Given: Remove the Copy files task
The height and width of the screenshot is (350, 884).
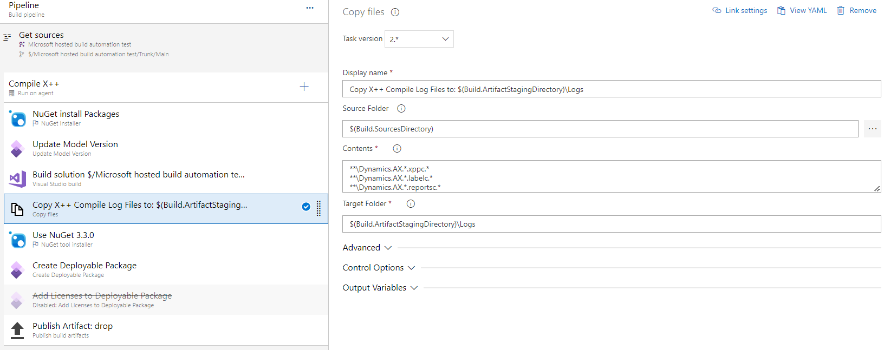Looking at the screenshot, I should [x=857, y=10].
